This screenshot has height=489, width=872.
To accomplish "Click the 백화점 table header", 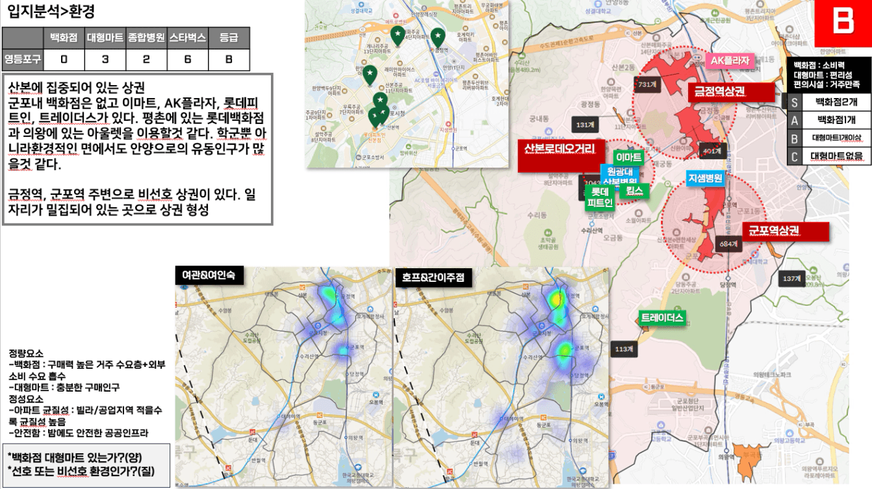I will click(x=64, y=38).
